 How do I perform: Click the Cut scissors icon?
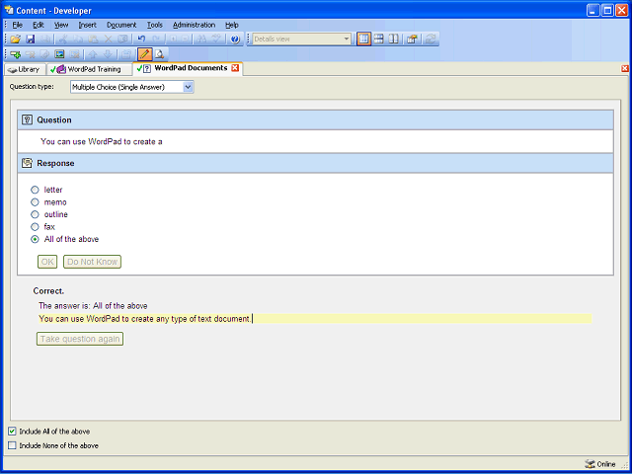[x=63, y=39]
